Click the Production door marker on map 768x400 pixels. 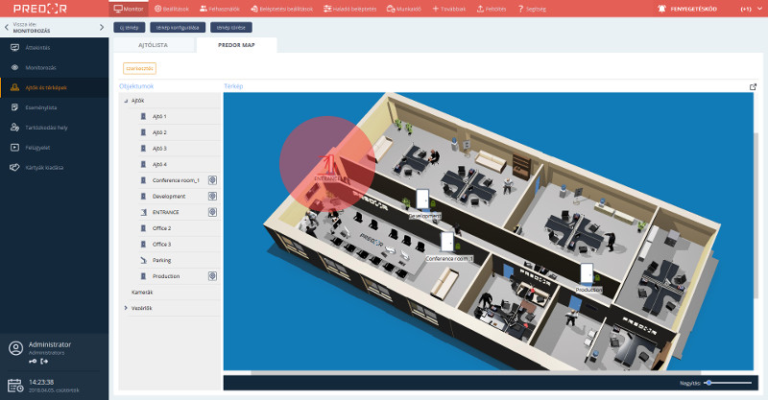587,273
